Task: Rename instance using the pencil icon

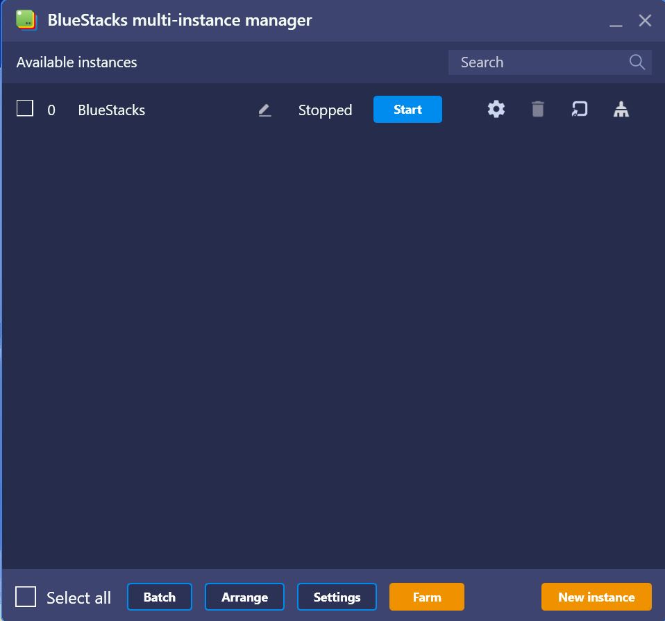Action: tap(264, 110)
